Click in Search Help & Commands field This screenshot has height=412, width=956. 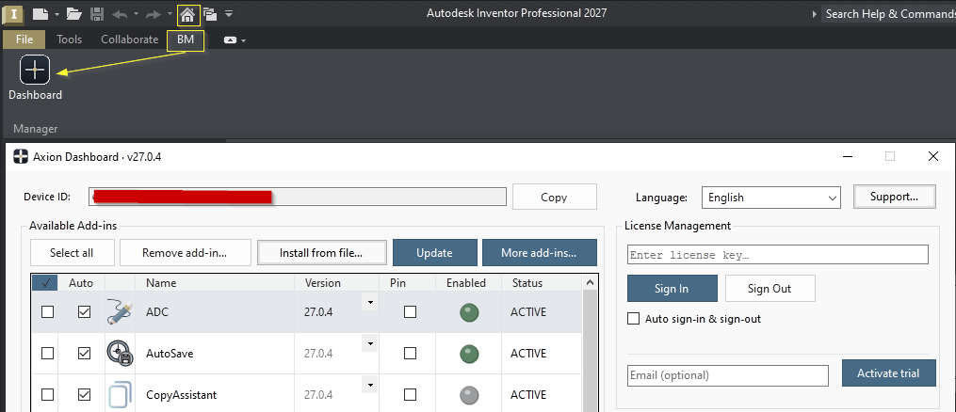pyautogui.click(x=890, y=13)
